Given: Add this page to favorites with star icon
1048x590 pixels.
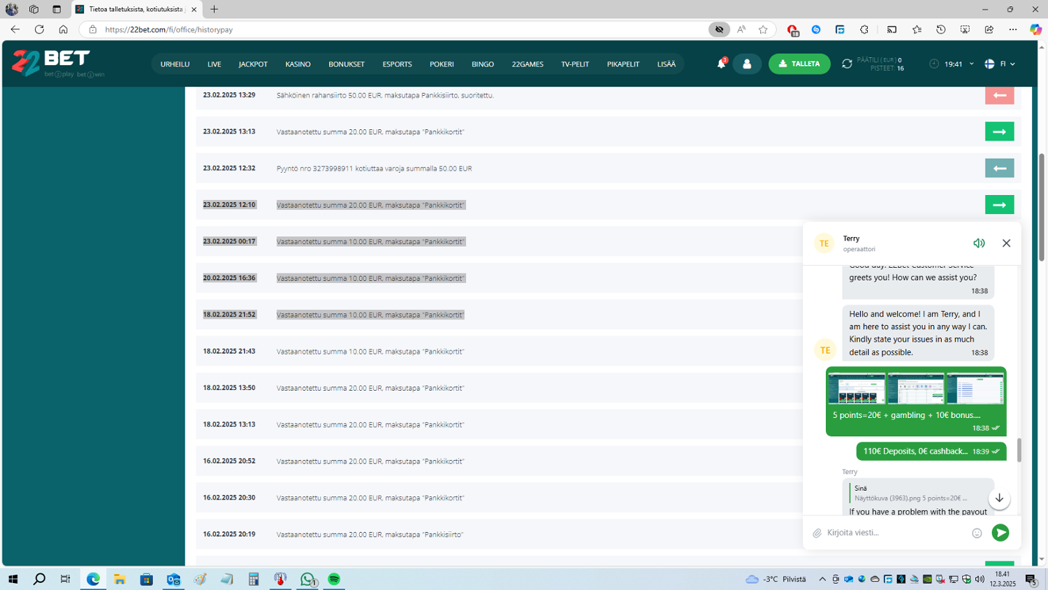Looking at the screenshot, I should pos(763,29).
